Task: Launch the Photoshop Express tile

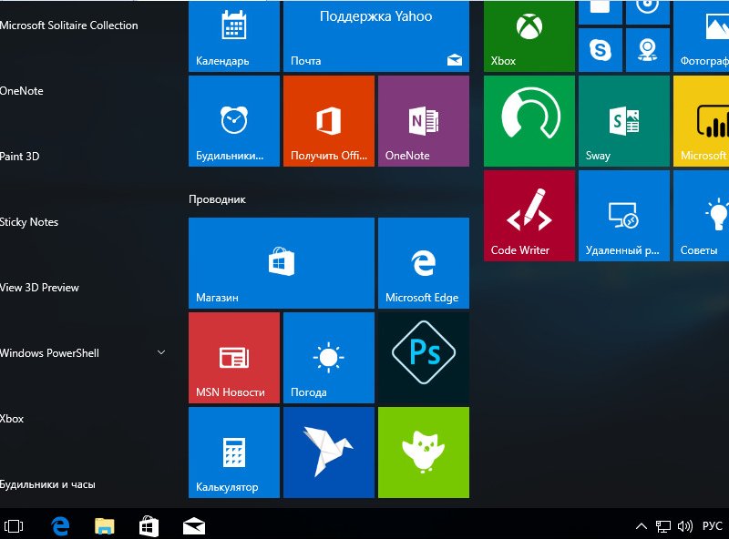Action: (424, 358)
